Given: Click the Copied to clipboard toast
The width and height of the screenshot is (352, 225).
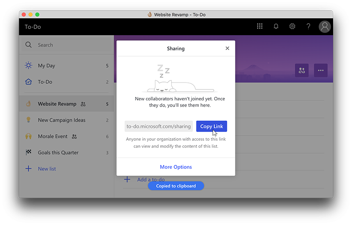Looking at the screenshot, I should click(x=176, y=186).
